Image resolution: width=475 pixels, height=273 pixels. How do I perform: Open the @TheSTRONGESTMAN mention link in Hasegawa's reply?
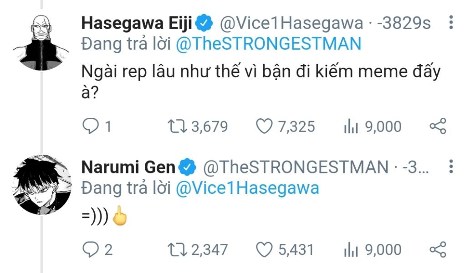click(268, 44)
